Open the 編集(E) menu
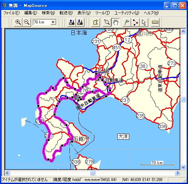188x184 pixels. [31, 13]
